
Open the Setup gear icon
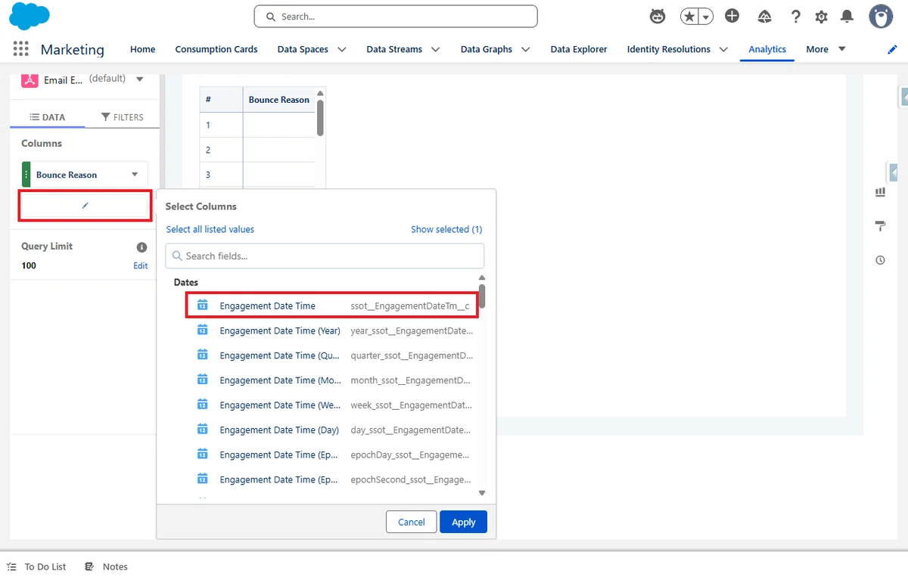tap(821, 17)
